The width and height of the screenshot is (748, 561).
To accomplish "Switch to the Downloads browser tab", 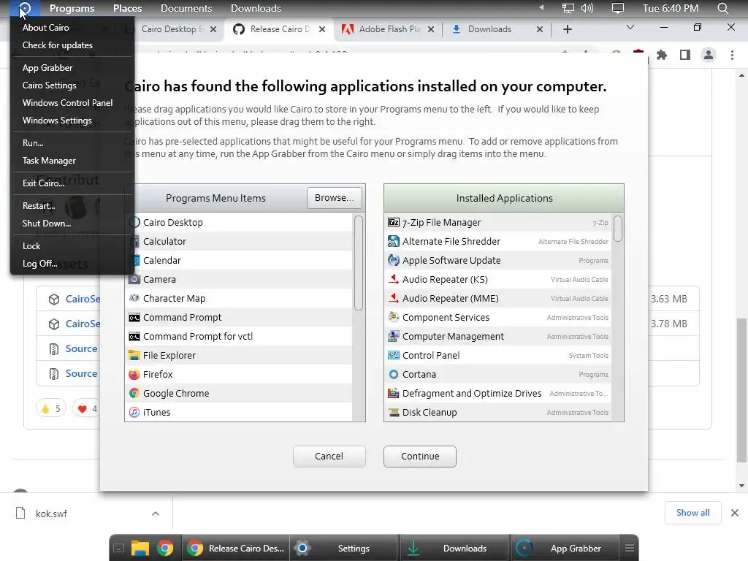I will click(x=496, y=29).
